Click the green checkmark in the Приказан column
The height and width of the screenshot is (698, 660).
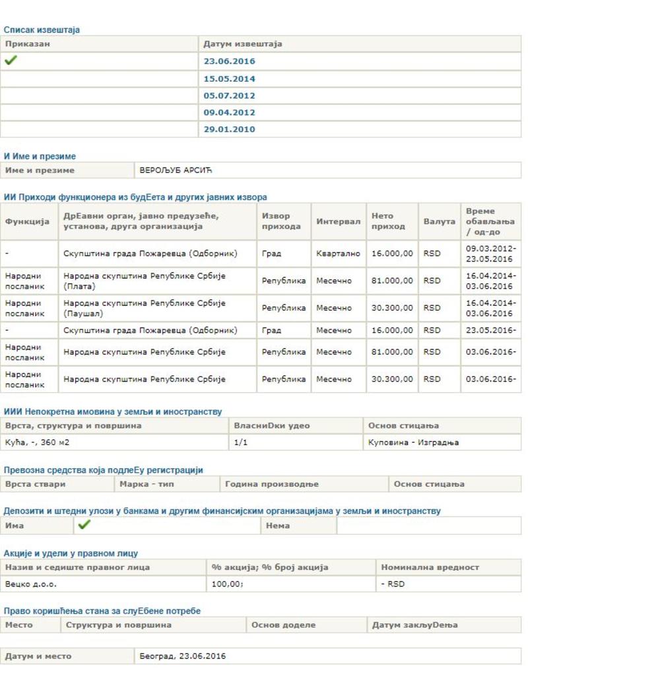click(x=11, y=61)
